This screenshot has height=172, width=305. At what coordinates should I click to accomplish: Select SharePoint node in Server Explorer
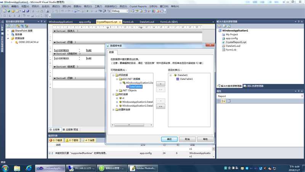click(x=24, y=31)
